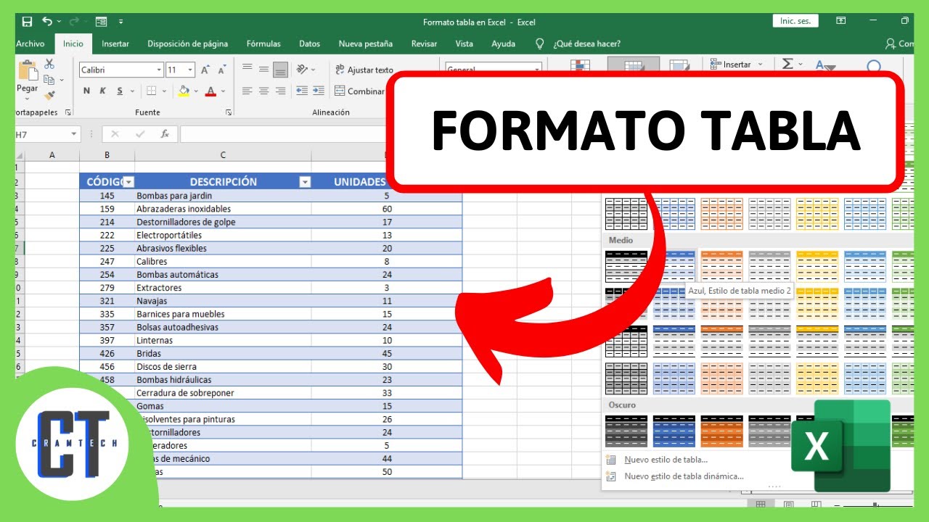Viewport: 929px width, 522px height.
Task: Click the red font color A
Action: [x=210, y=91]
